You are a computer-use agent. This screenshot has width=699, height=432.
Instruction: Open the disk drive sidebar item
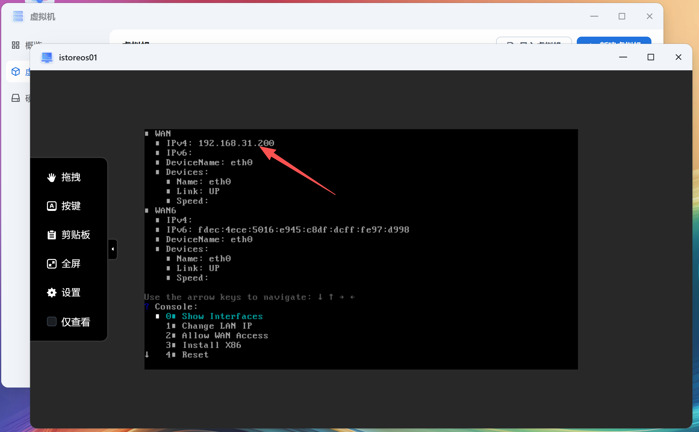click(16, 98)
